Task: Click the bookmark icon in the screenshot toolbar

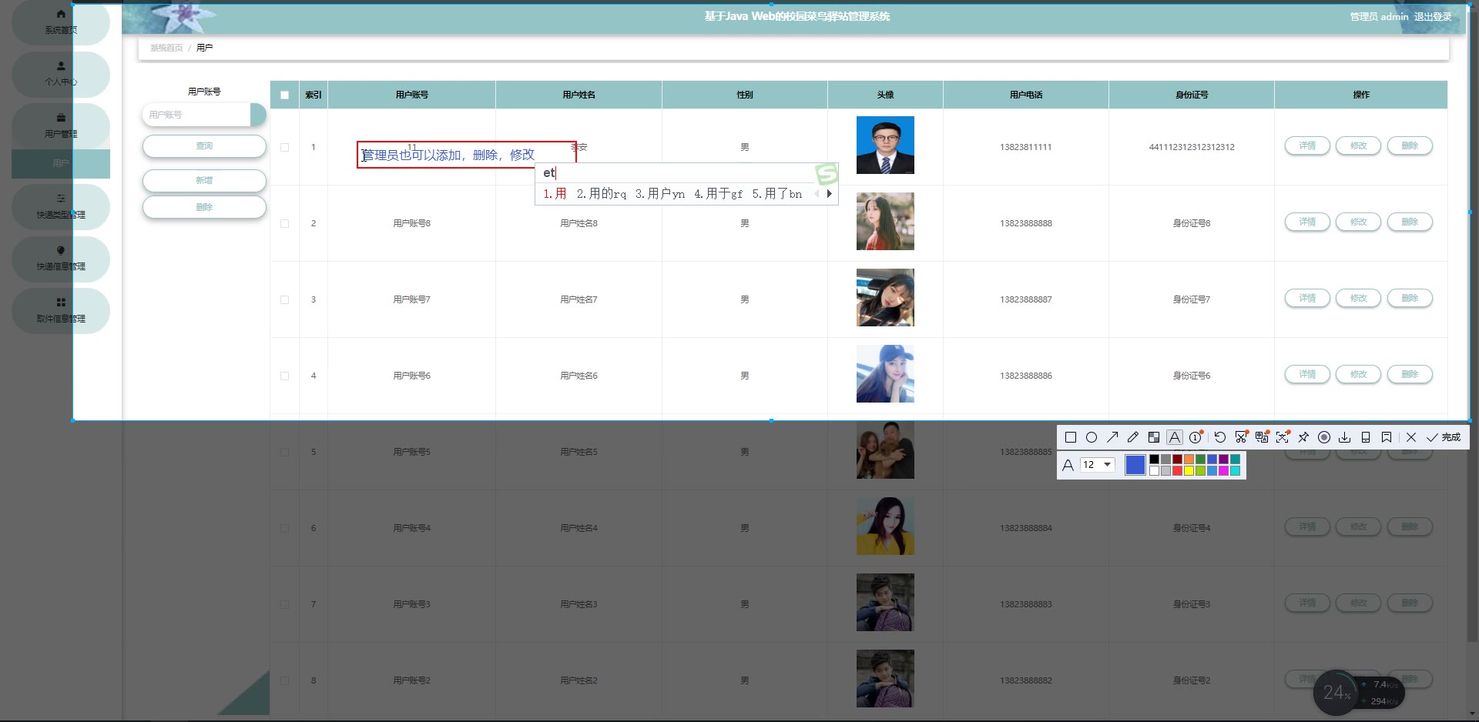Action: tap(1387, 437)
